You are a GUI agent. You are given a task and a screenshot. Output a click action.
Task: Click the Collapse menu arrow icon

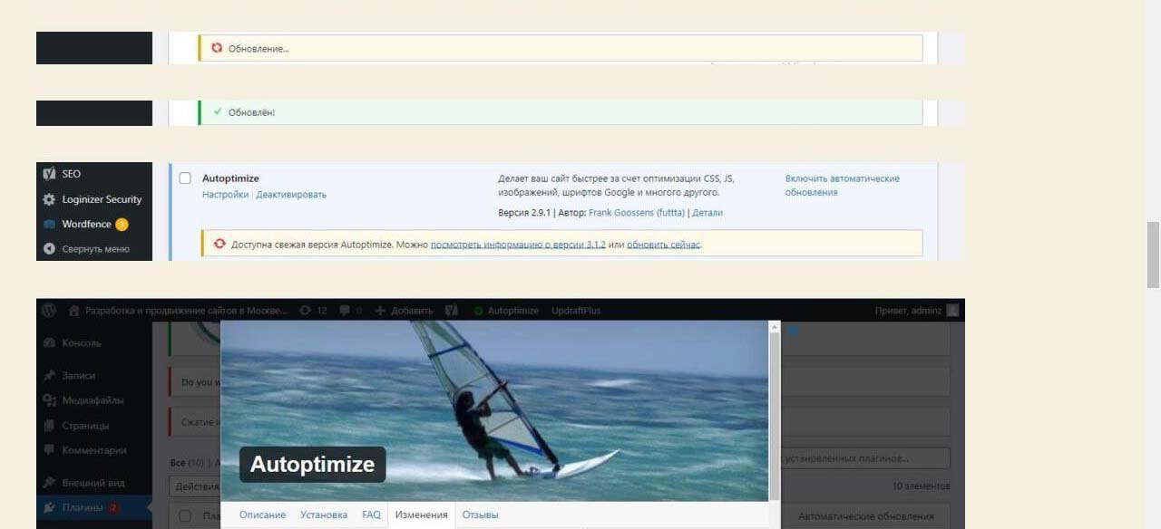(x=49, y=249)
